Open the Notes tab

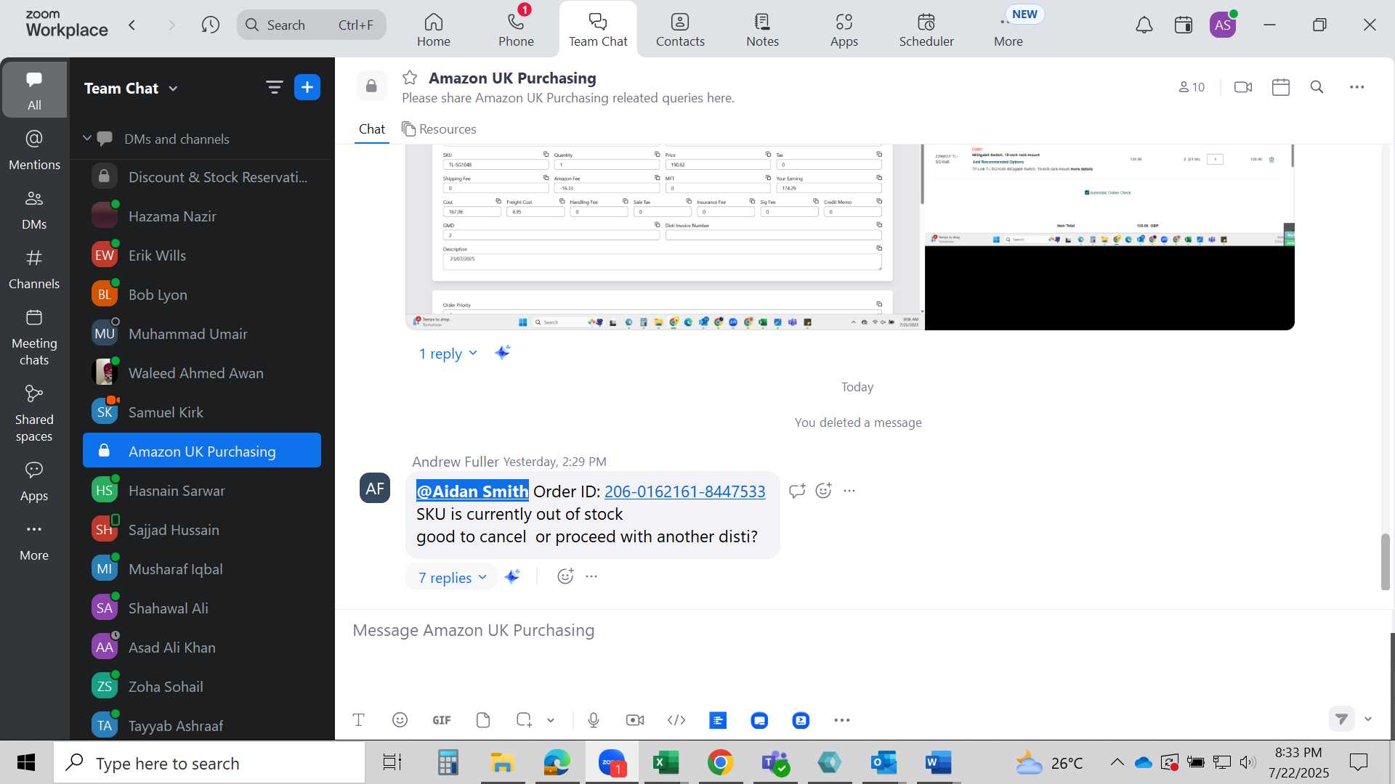(x=762, y=30)
